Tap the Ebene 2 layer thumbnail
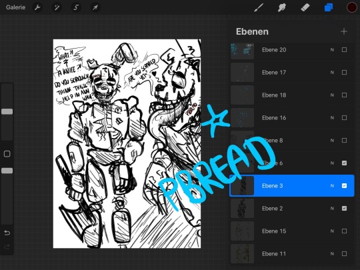Image resolution: width=360 pixels, height=270 pixels. tap(242, 209)
